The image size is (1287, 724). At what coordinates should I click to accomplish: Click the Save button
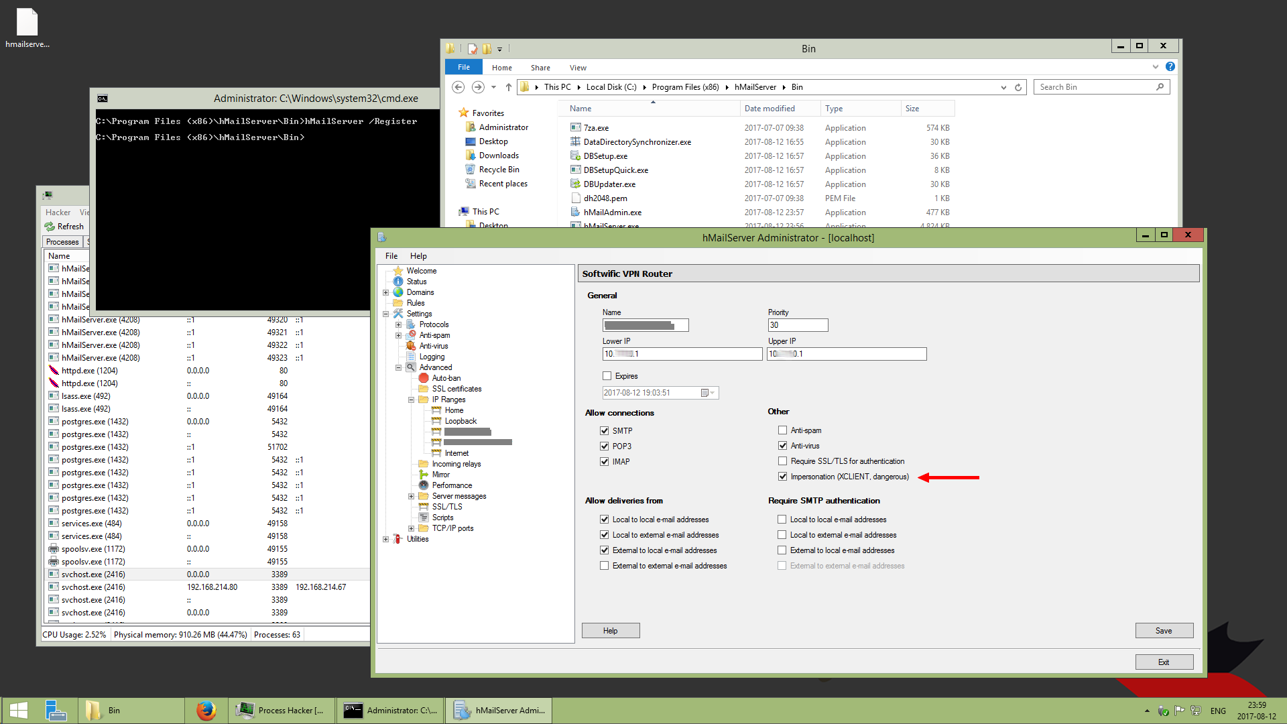pos(1164,630)
